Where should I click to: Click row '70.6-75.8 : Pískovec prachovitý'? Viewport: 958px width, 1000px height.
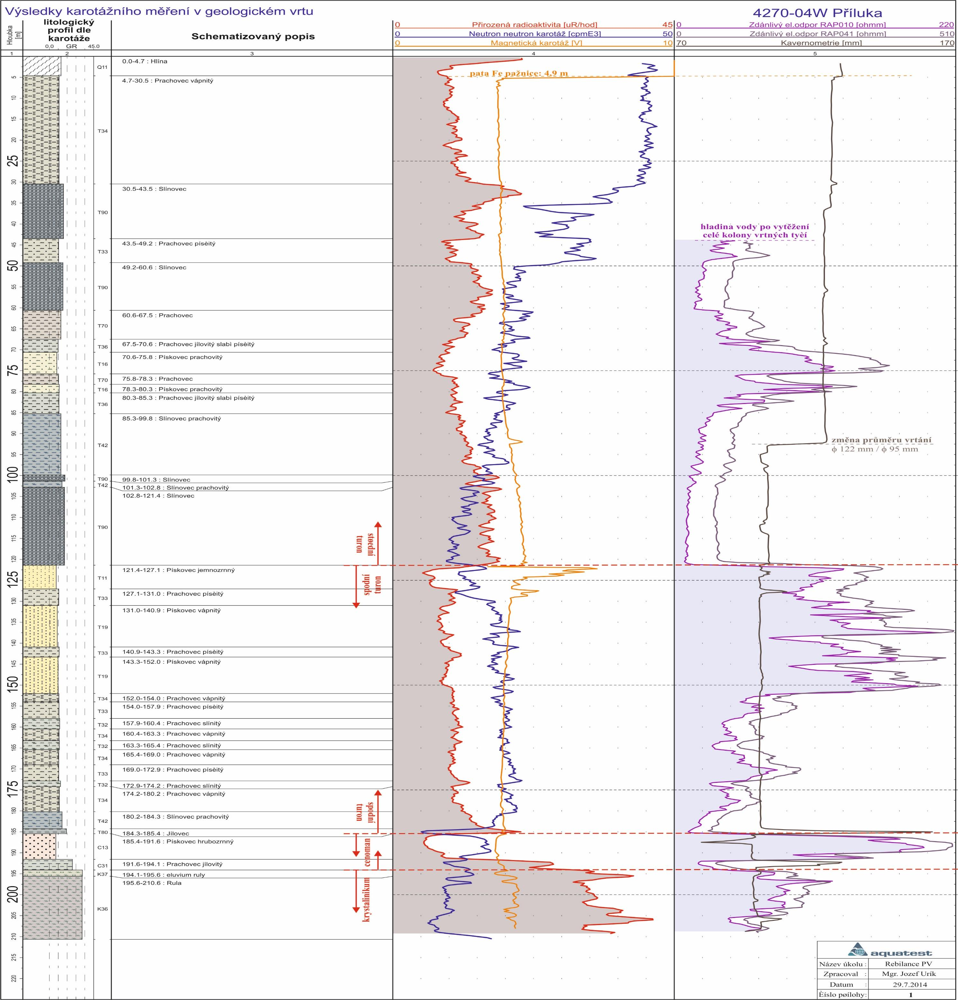(x=172, y=358)
